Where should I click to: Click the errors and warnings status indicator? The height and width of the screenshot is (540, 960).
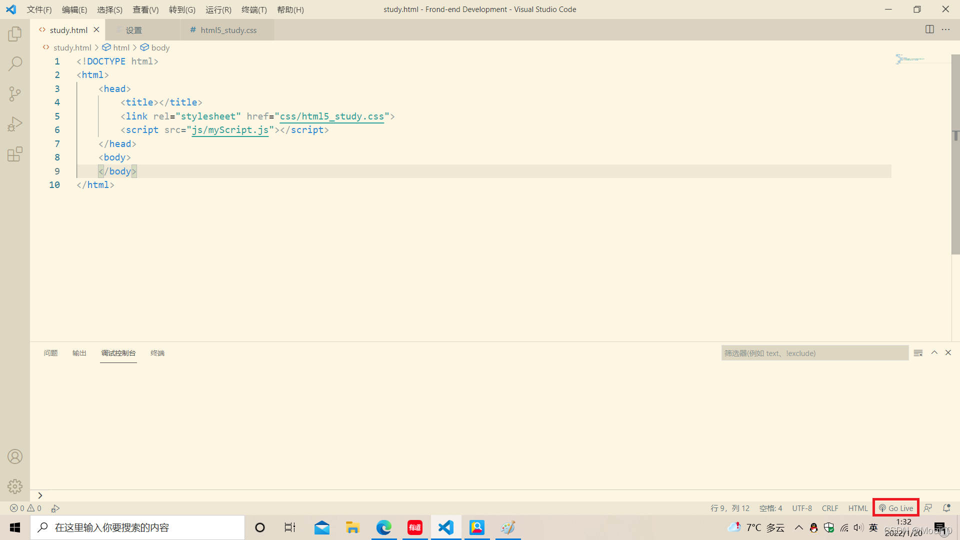click(x=25, y=508)
